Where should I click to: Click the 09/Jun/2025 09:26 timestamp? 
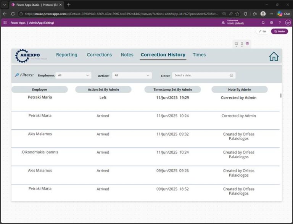click(173, 170)
